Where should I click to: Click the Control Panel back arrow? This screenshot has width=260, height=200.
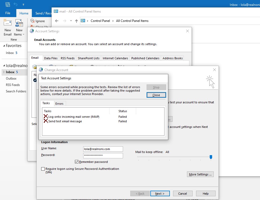[x=57, y=21]
